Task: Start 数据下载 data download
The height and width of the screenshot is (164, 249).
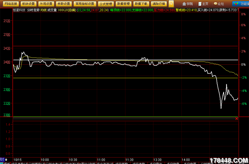Action: (x=141, y=4)
